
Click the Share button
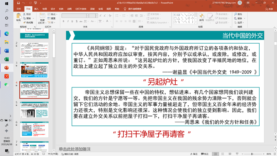(269, 9)
